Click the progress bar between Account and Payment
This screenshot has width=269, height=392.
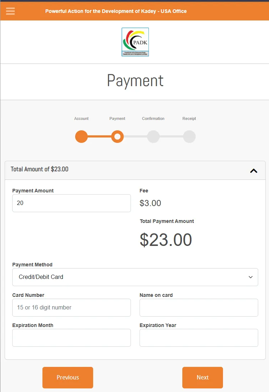pyautogui.click(x=99, y=136)
